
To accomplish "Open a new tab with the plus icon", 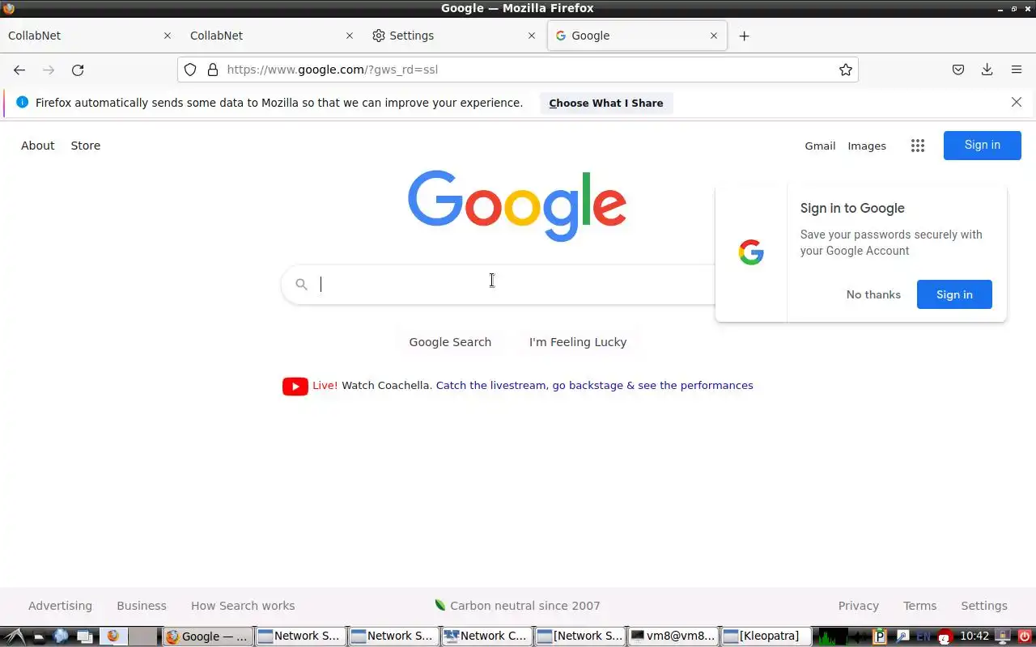I will (744, 36).
